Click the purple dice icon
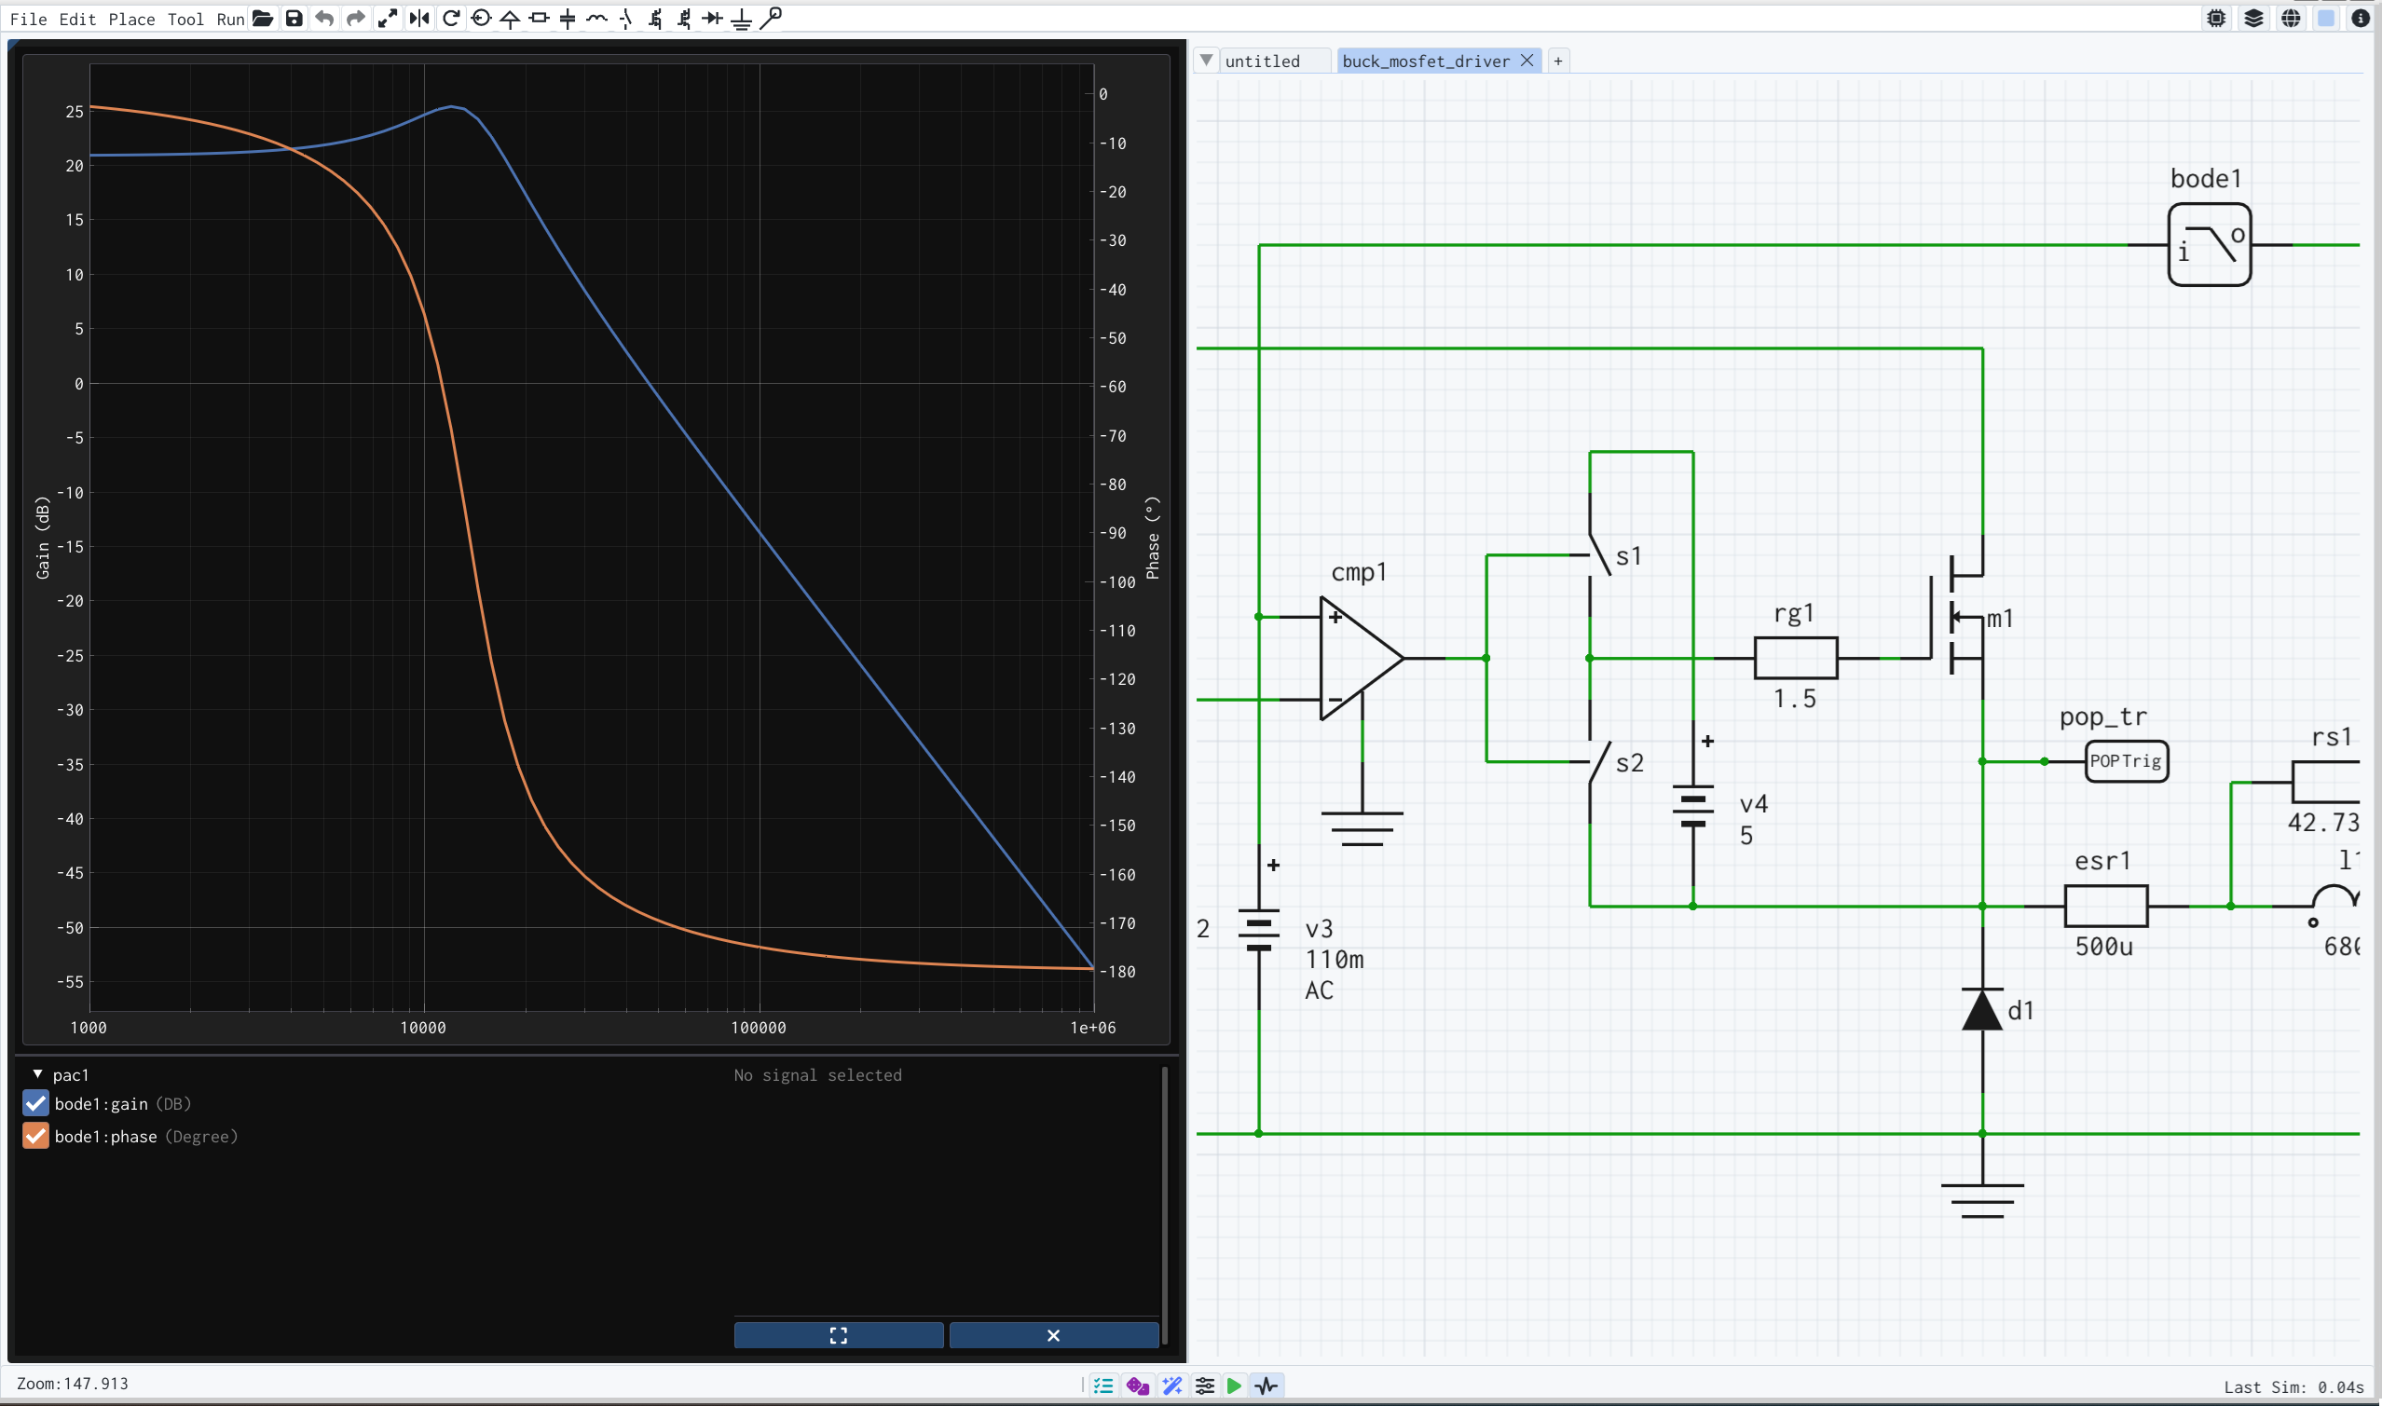 [x=1138, y=1386]
